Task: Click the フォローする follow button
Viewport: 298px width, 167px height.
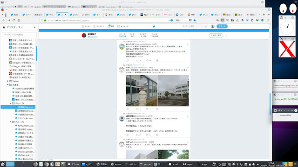Action: click(216, 35)
